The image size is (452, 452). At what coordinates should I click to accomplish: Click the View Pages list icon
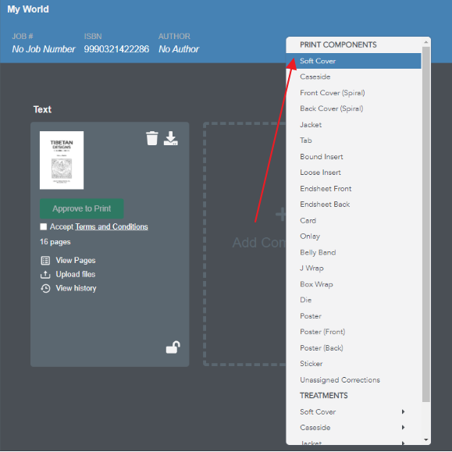click(x=45, y=261)
